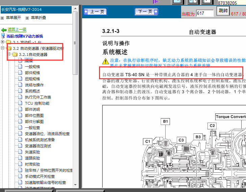
Task: Open 3.2.1自动变速器 folder
Action: pyautogui.click(x=33, y=55)
